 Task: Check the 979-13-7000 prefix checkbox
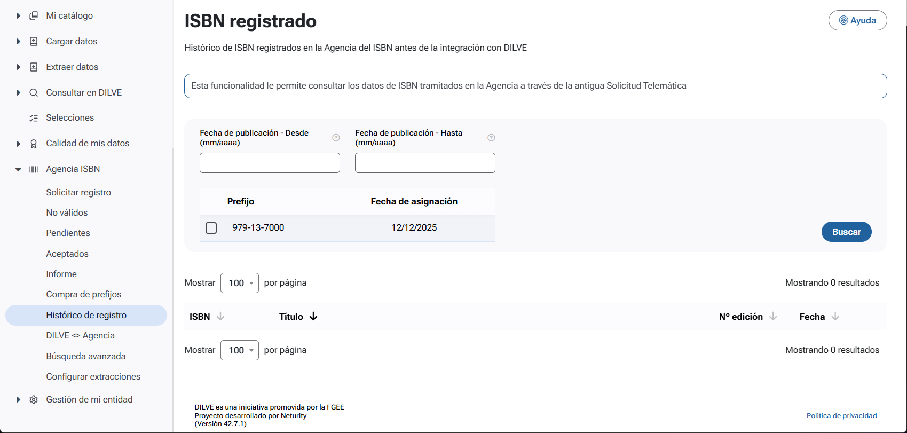(x=211, y=228)
